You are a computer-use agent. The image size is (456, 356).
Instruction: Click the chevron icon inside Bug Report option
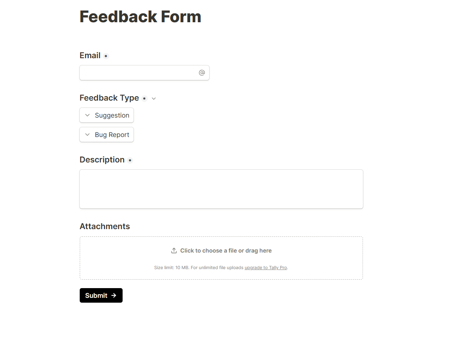87,135
